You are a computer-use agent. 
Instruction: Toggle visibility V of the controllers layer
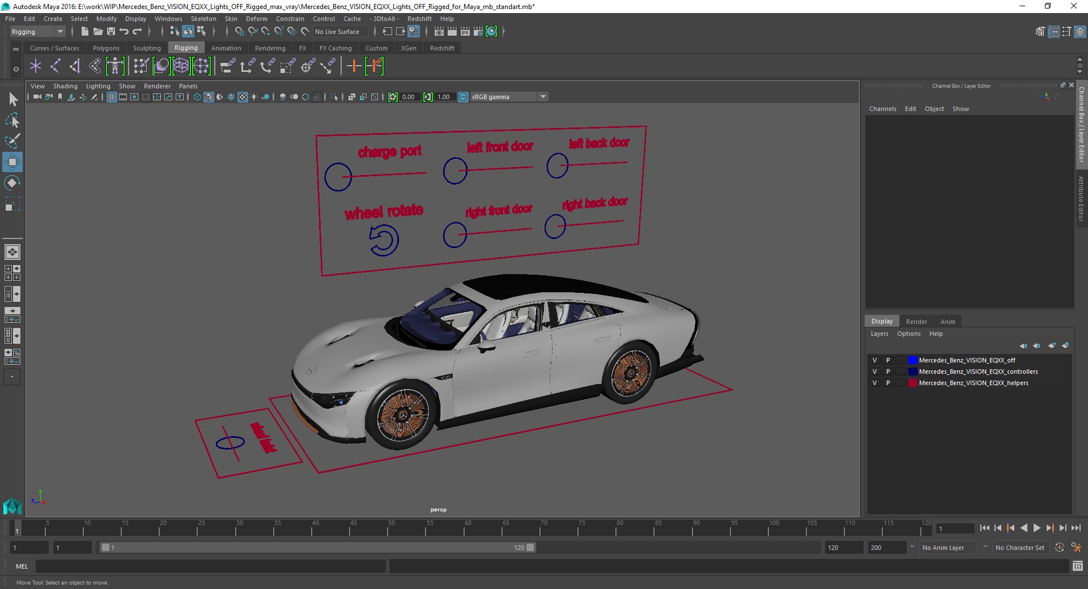tap(874, 372)
